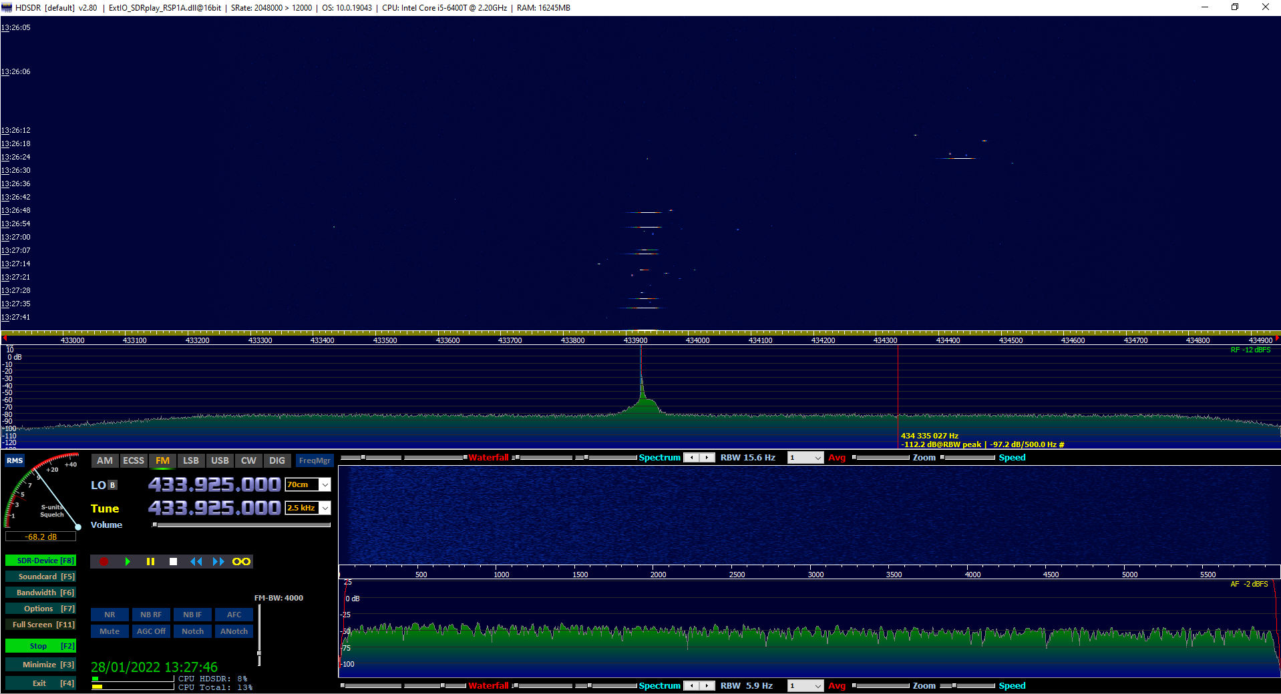Select FM mode
The width and height of the screenshot is (1281, 694).
pyautogui.click(x=162, y=460)
